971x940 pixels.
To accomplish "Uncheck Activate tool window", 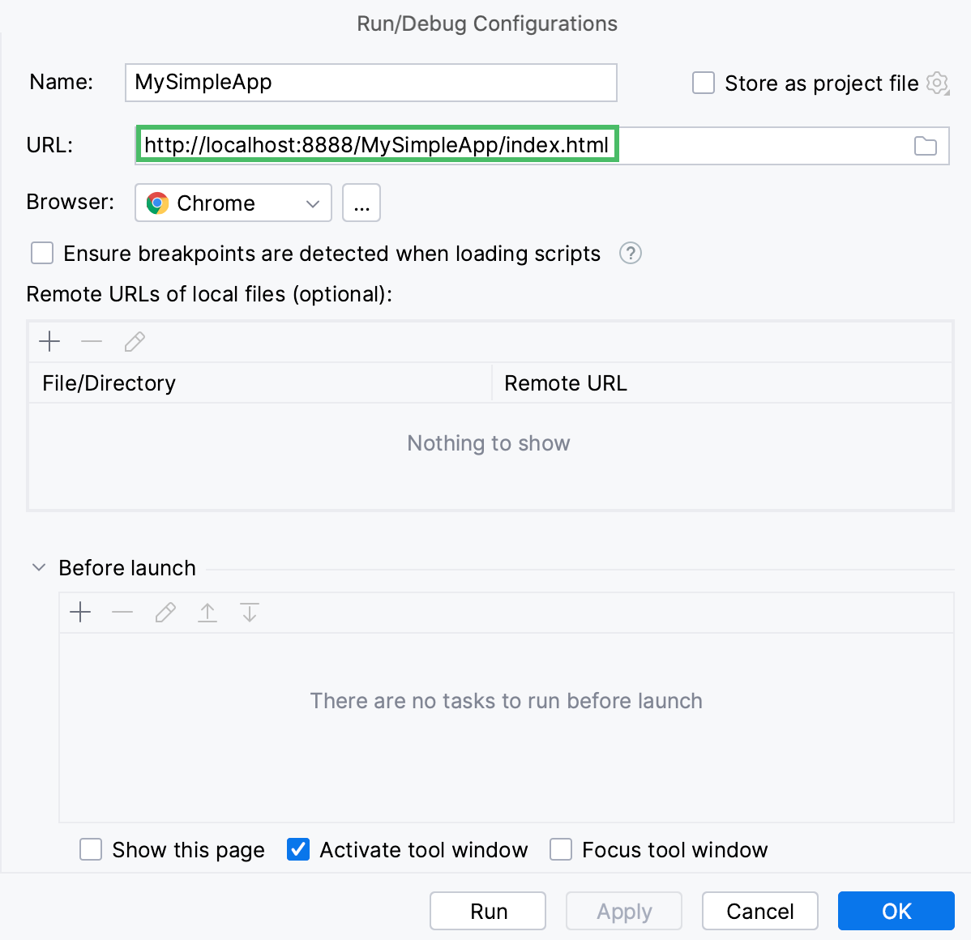I will click(x=298, y=849).
